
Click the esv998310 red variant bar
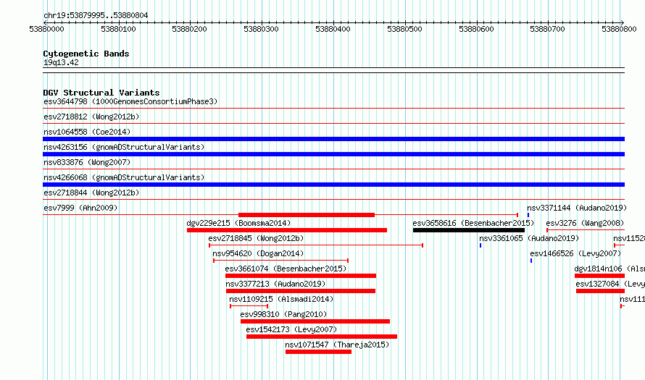(x=315, y=321)
